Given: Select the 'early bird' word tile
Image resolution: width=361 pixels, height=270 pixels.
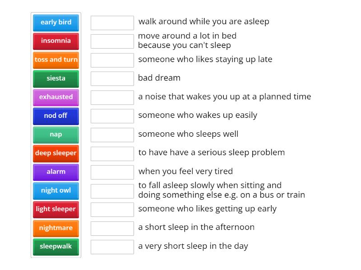Looking at the screenshot, I should (56, 22).
